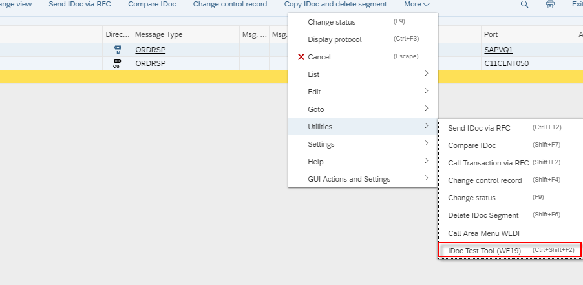Choose Call Area Menu WEDI
Viewport: 583px width, 285px height.
coord(483,233)
